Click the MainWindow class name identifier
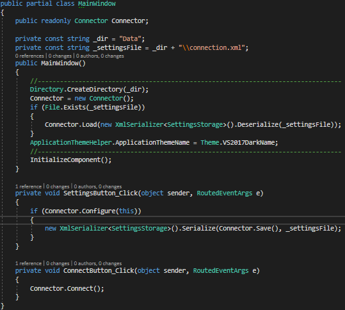The image size is (345, 310). point(97,4)
